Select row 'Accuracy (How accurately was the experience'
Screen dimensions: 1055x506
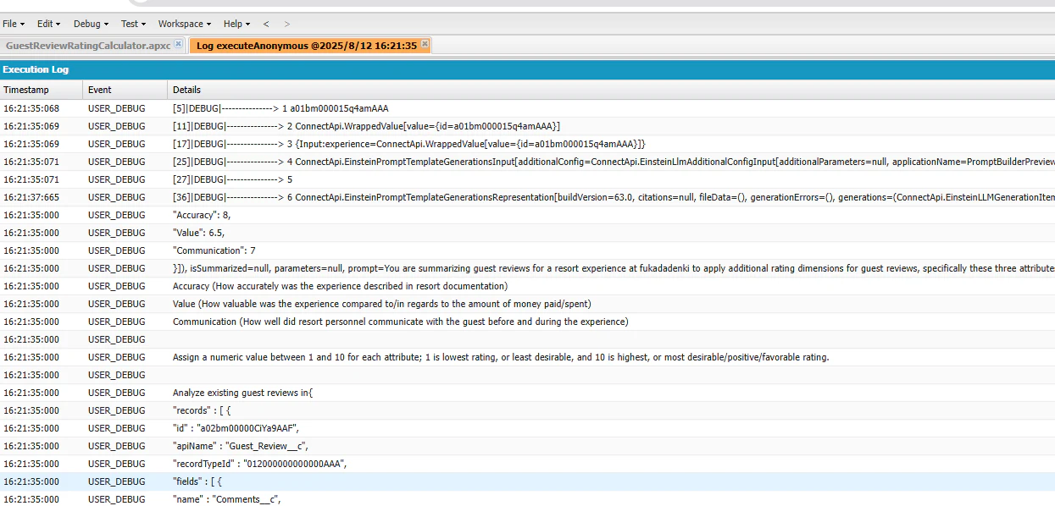pos(527,286)
